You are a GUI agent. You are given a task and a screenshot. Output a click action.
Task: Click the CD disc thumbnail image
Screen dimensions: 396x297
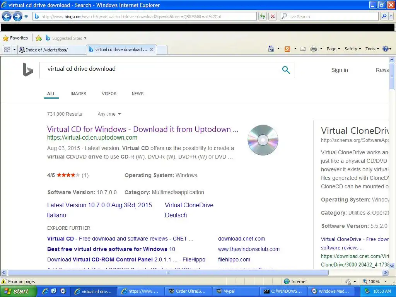pos(263,140)
